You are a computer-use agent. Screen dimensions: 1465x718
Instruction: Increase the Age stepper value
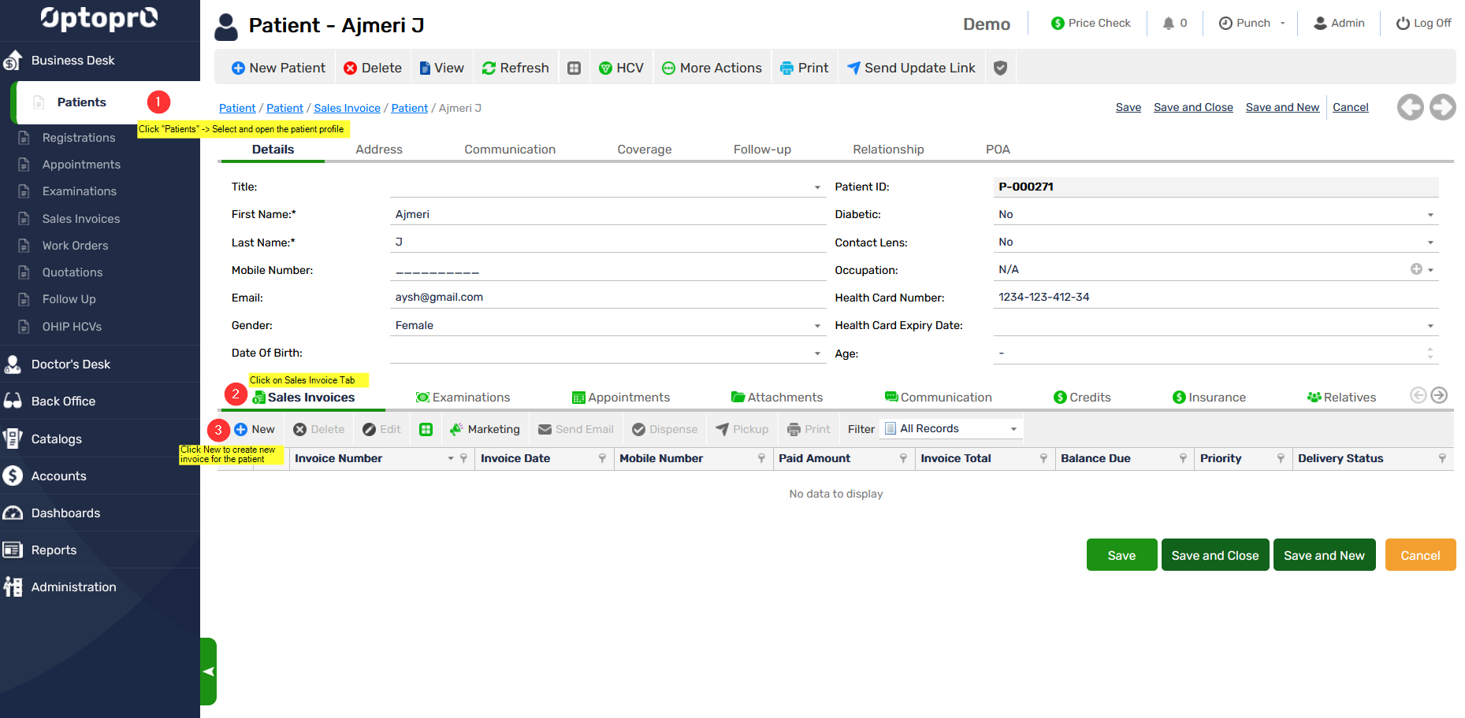(x=1430, y=350)
